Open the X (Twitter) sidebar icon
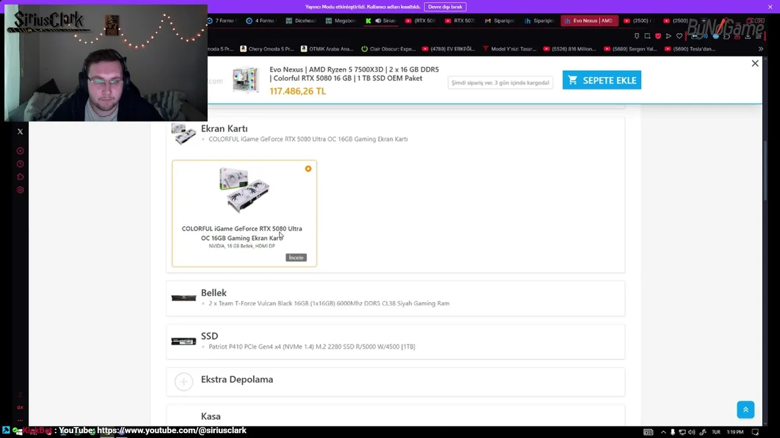 20,131
